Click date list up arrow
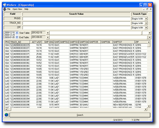The width and height of the screenshot is (159, 128). 17,33
